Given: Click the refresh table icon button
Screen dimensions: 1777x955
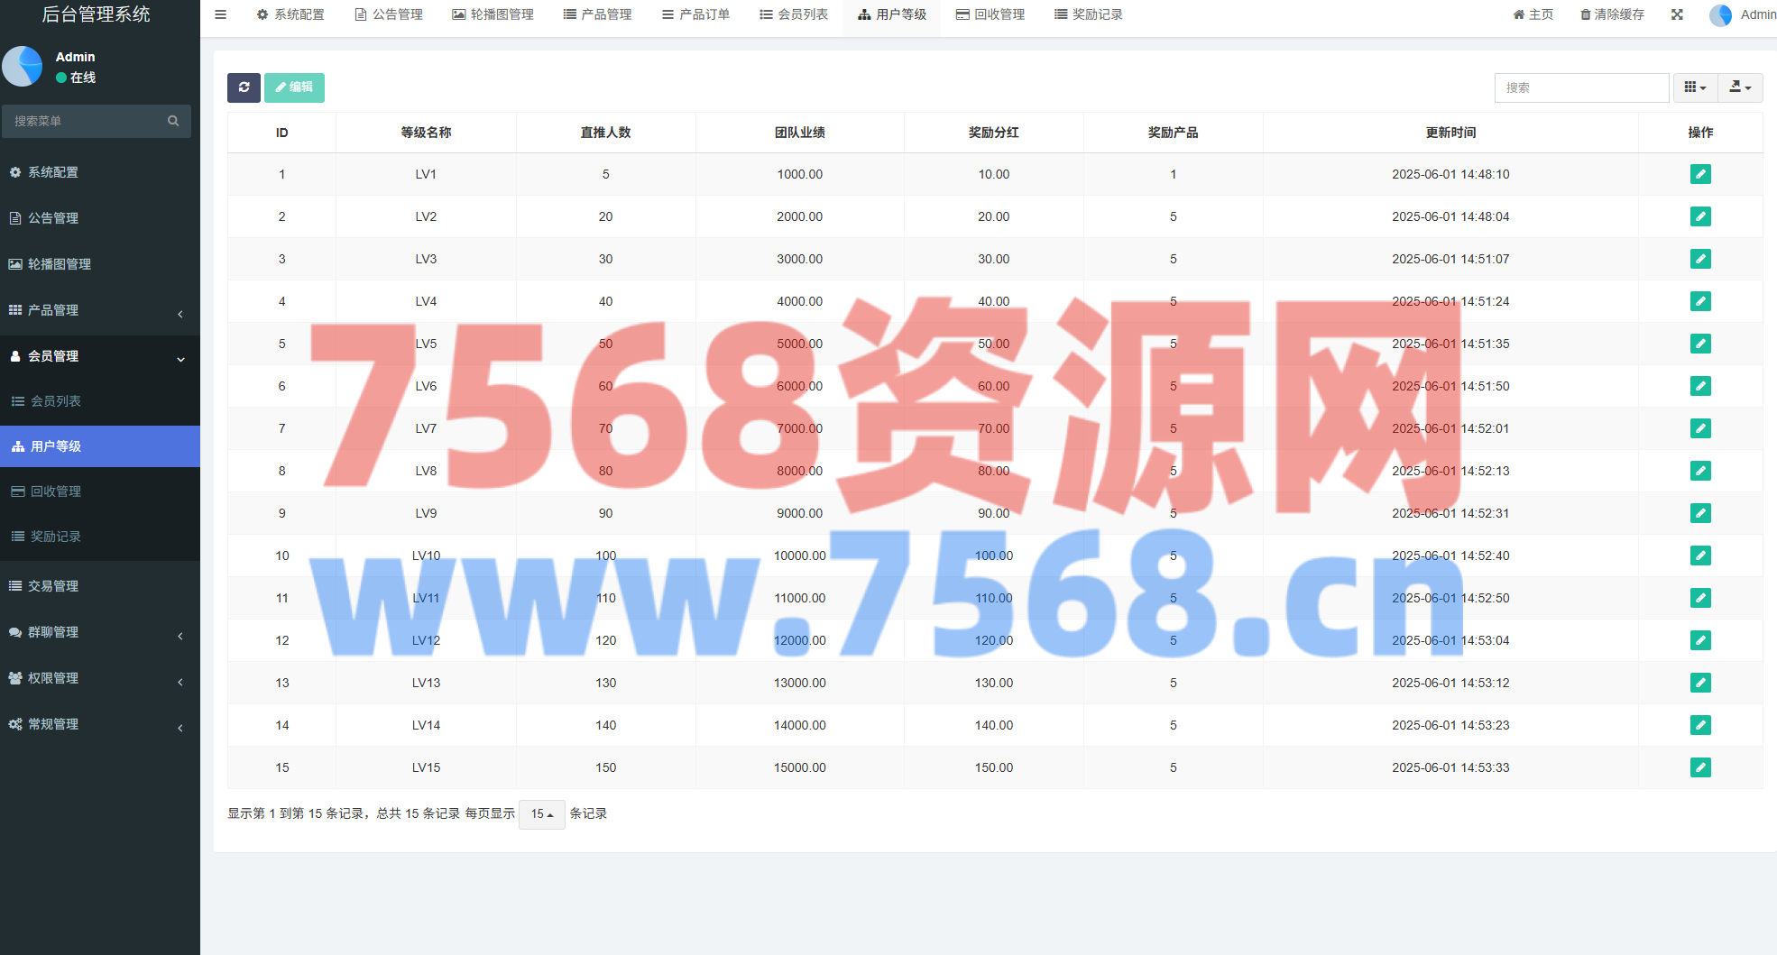Looking at the screenshot, I should pyautogui.click(x=244, y=87).
